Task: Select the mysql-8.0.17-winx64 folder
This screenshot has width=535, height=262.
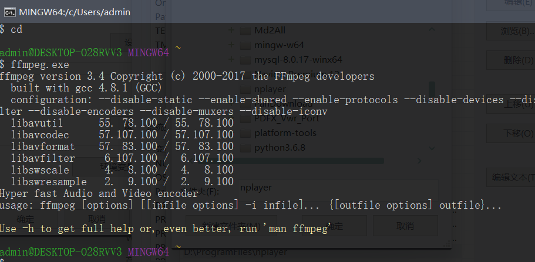Action: (x=298, y=60)
